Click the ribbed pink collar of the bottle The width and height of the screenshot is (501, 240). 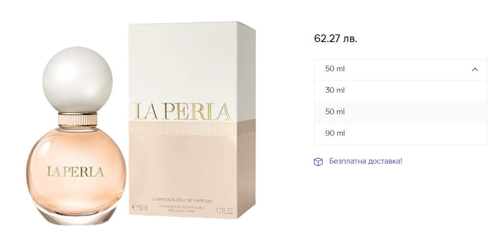tap(77, 121)
